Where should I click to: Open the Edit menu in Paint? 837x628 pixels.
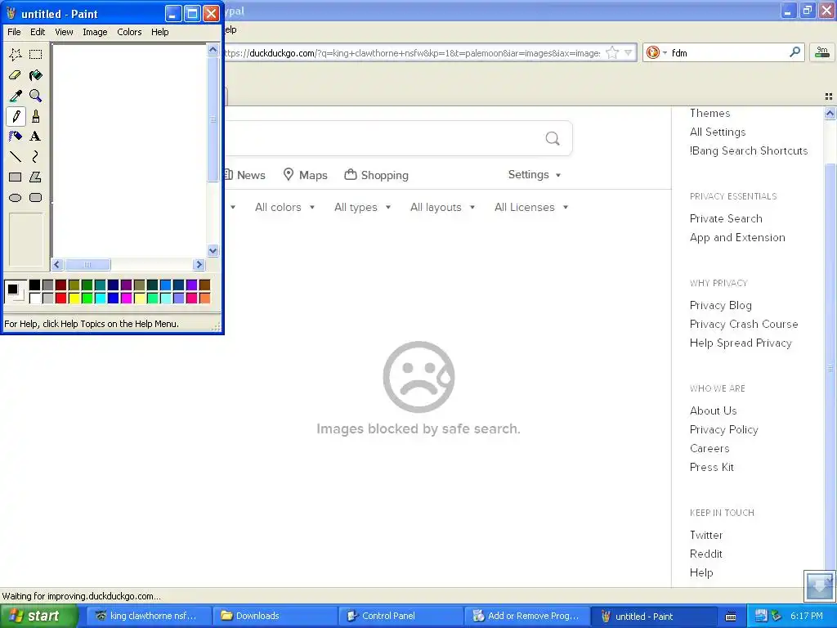tap(38, 32)
